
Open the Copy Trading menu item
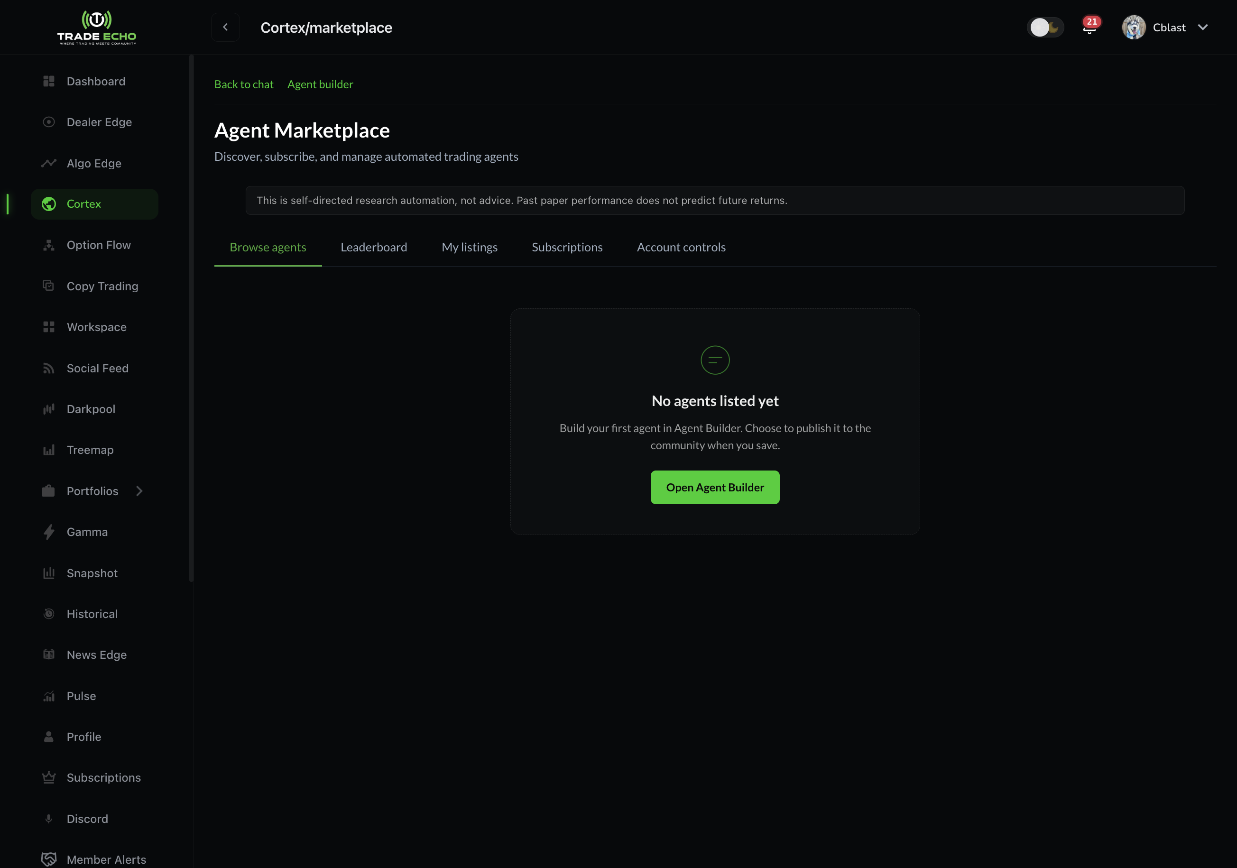point(94,286)
